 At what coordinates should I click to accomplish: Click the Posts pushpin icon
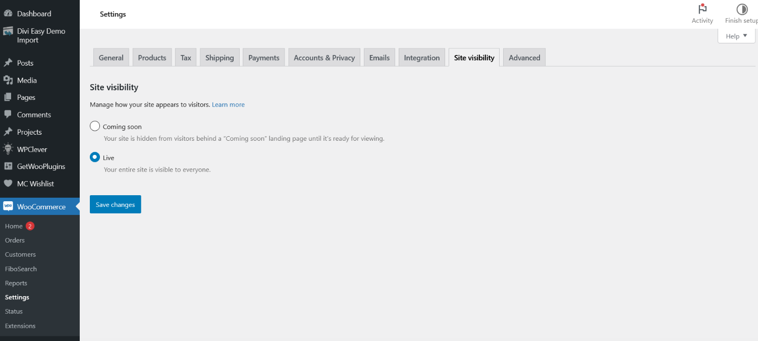coord(8,63)
